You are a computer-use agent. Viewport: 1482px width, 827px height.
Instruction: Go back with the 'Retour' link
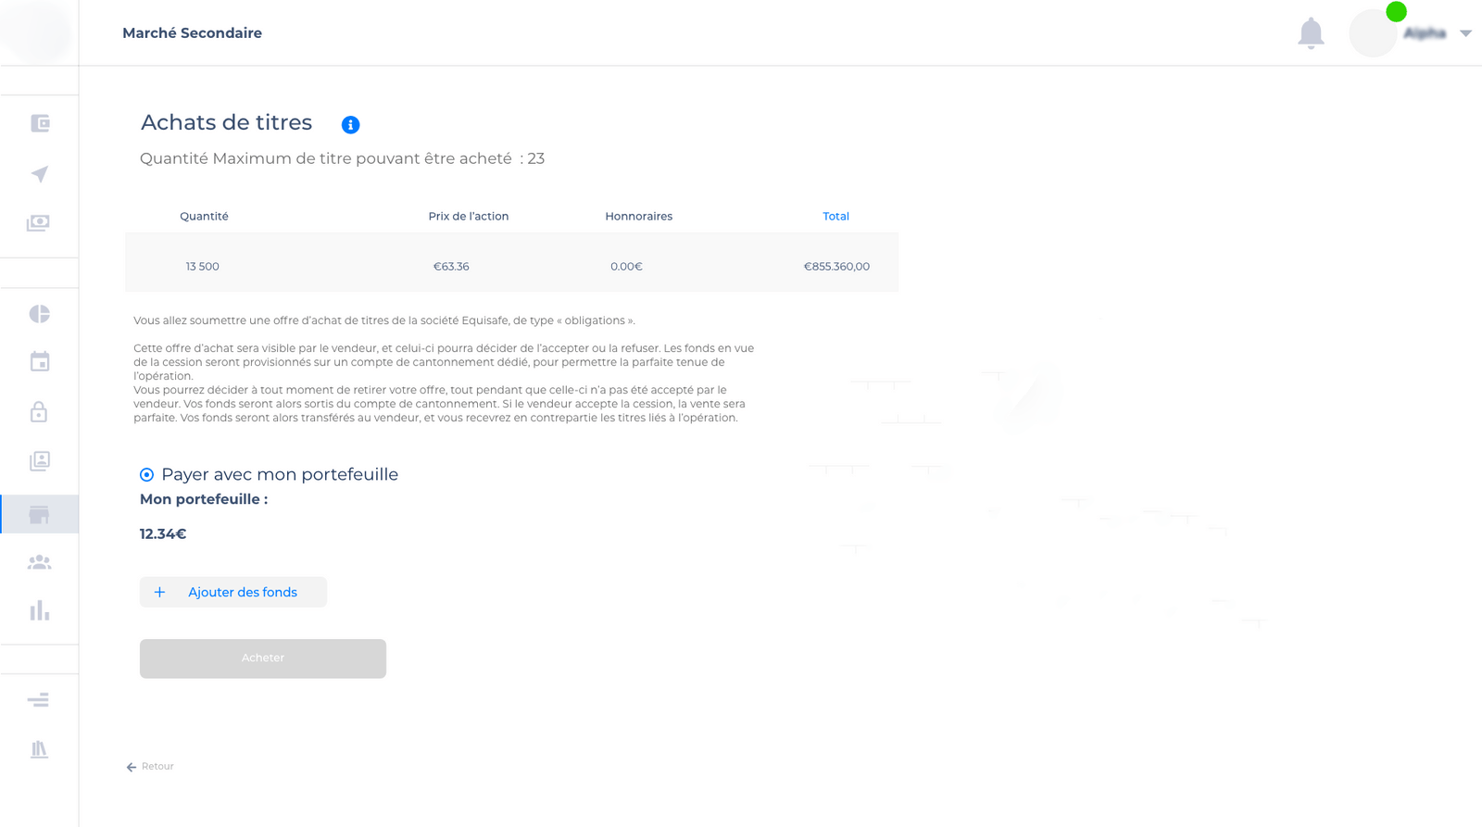(151, 767)
